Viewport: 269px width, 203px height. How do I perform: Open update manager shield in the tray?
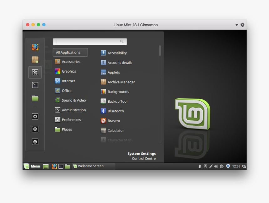pyautogui.click(x=228, y=166)
